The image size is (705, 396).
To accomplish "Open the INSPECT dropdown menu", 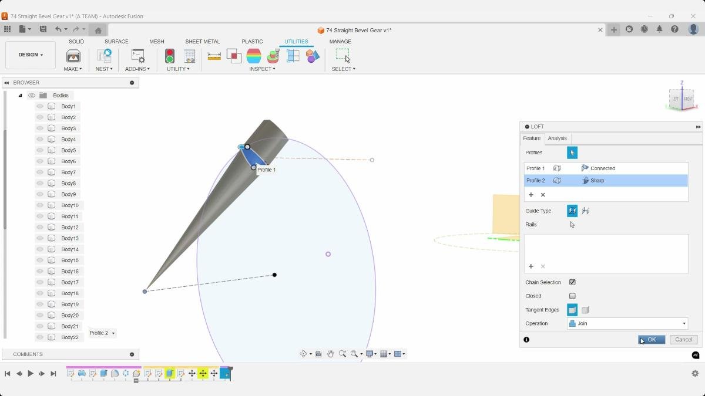I will [262, 69].
